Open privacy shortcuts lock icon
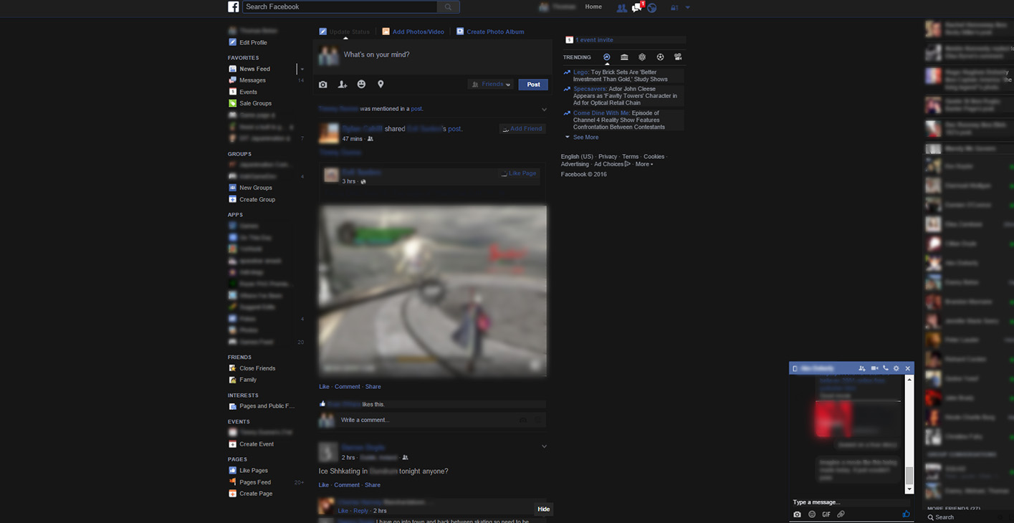 pyautogui.click(x=674, y=7)
